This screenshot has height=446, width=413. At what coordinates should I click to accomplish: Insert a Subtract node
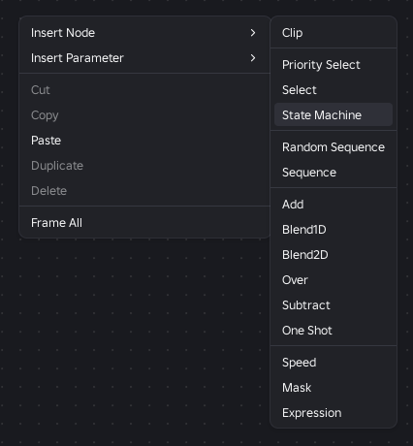pos(334,305)
